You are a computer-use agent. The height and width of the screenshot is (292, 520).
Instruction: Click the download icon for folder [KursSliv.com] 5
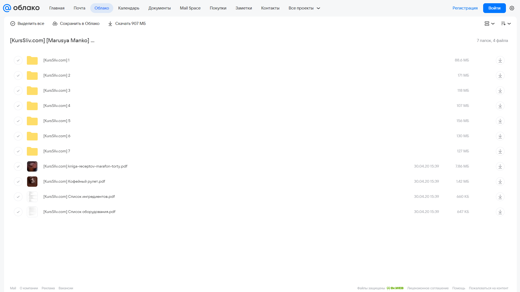500,121
